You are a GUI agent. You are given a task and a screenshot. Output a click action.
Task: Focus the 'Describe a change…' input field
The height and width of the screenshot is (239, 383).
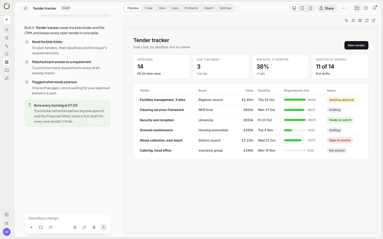click(x=67, y=218)
